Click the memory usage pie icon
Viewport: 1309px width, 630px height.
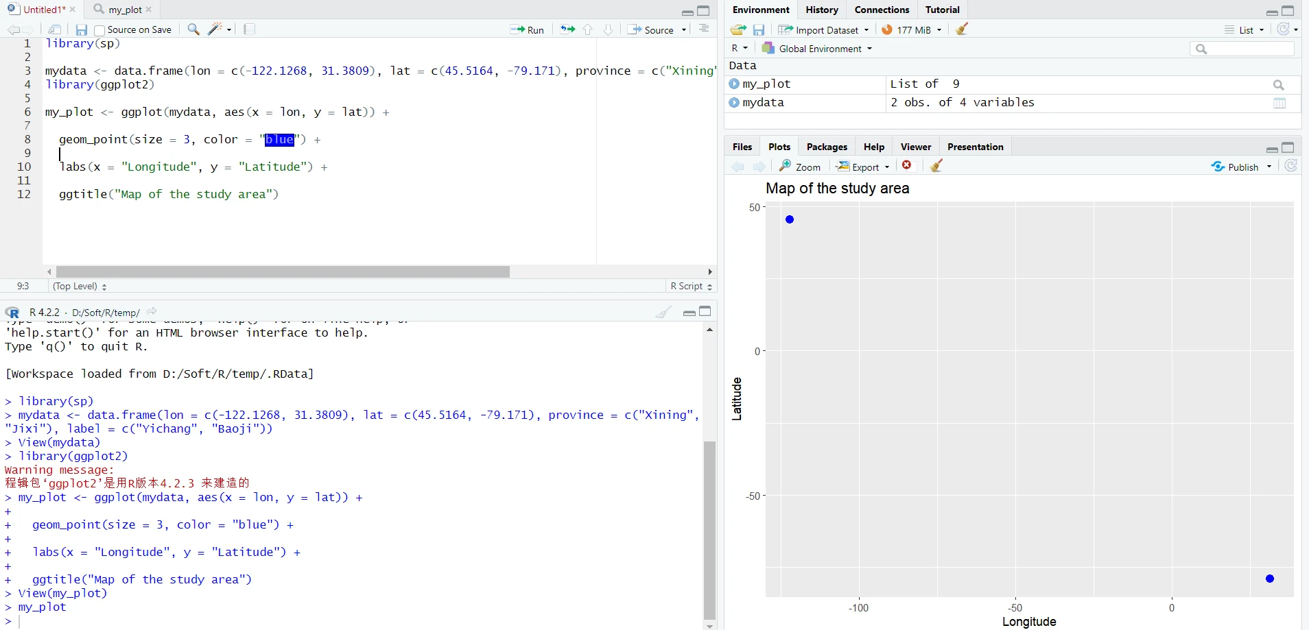pyautogui.click(x=887, y=29)
